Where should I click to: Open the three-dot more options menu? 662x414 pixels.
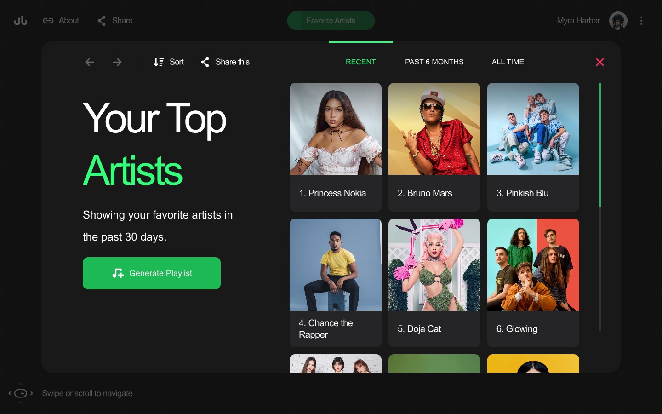(641, 21)
